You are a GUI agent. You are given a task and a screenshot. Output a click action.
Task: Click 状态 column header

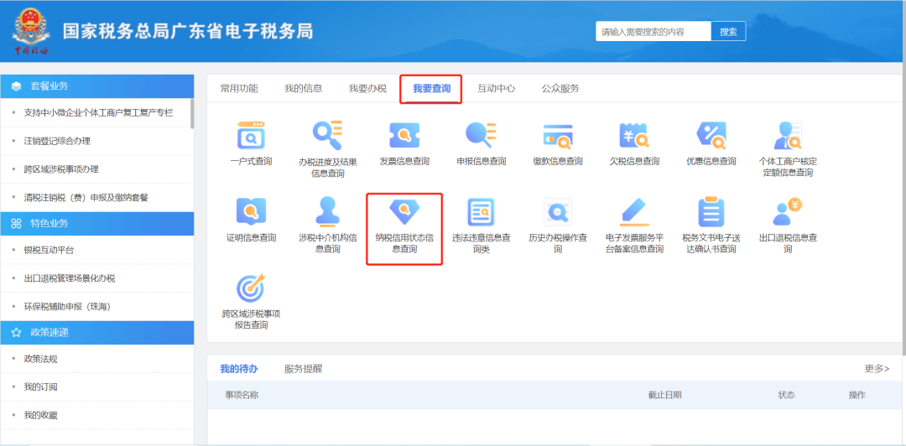[x=786, y=395]
